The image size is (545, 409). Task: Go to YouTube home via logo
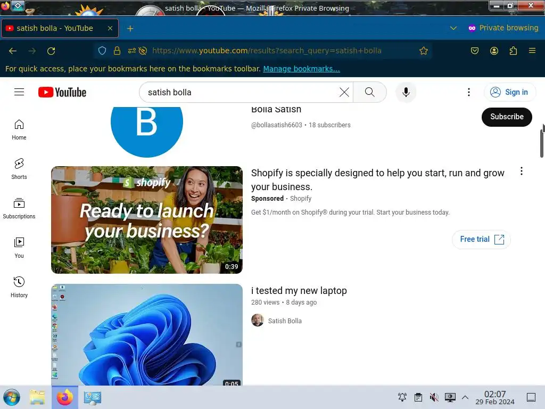tap(62, 92)
